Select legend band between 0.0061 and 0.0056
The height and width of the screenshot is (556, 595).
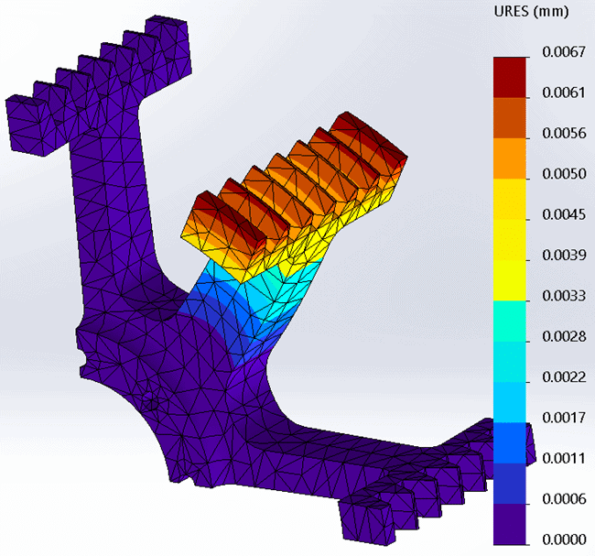point(510,118)
